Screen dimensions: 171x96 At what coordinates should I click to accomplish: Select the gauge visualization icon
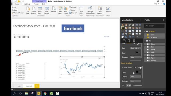pos(130,34)
